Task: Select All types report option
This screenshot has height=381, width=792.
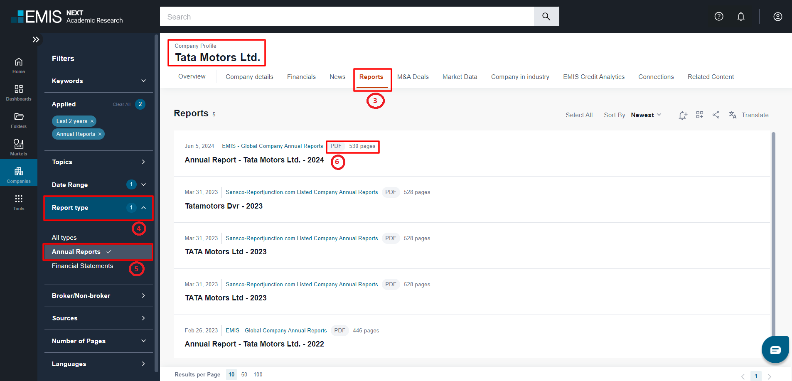Action: point(64,238)
